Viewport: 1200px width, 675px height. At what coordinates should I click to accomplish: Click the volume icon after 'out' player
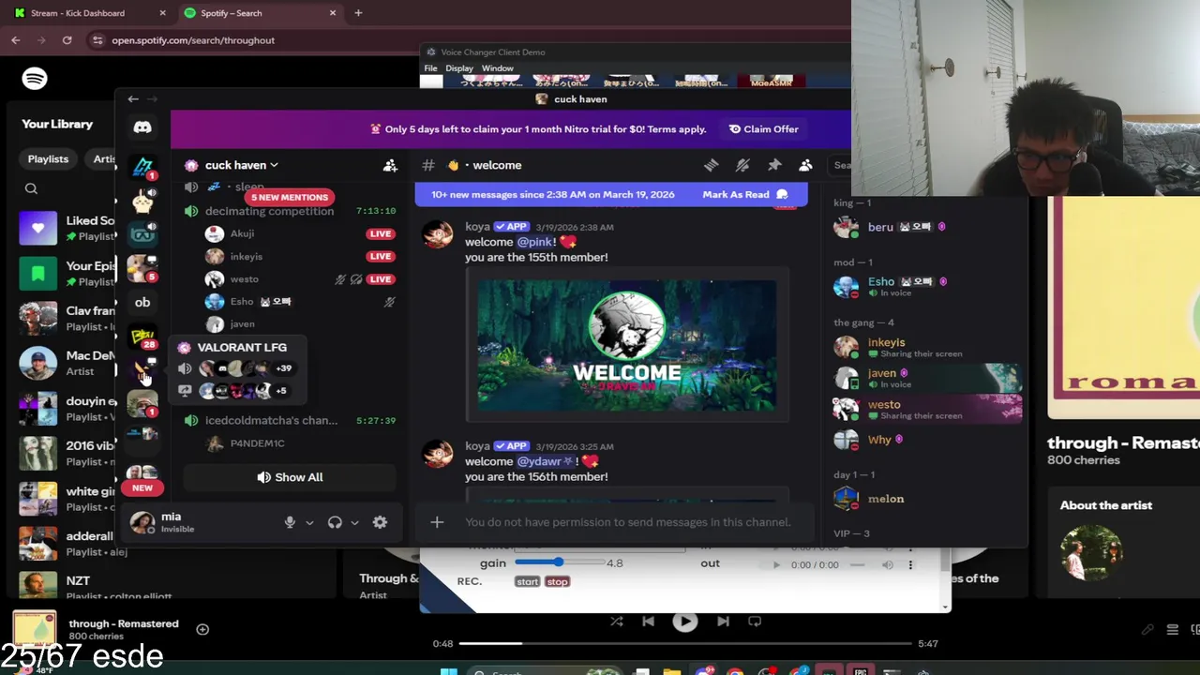(x=888, y=564)
